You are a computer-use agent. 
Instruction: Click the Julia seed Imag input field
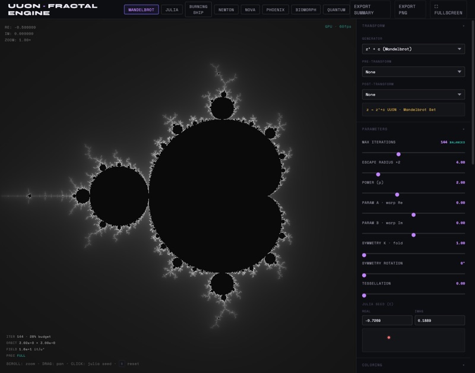(439, 320)
